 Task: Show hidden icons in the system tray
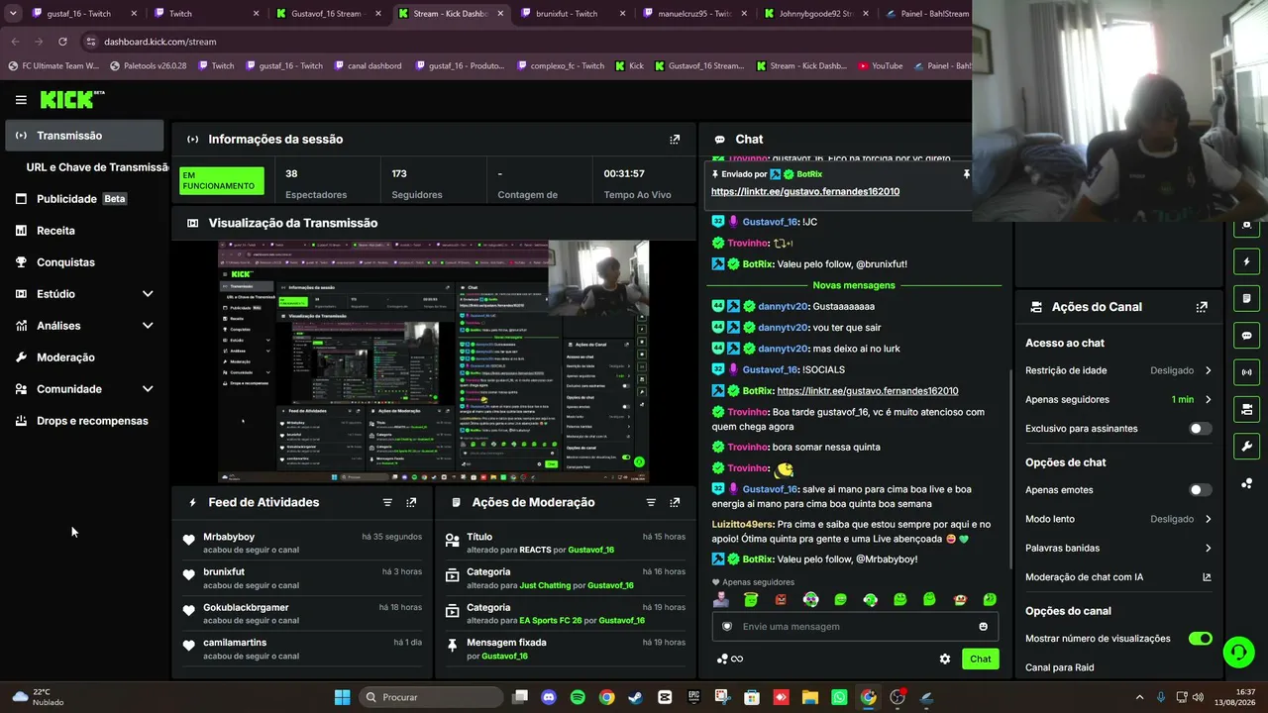point(1139,697)
